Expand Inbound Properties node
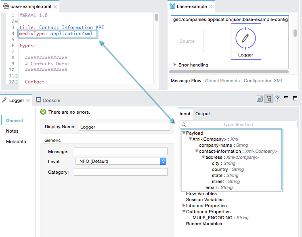 (184, 205)
